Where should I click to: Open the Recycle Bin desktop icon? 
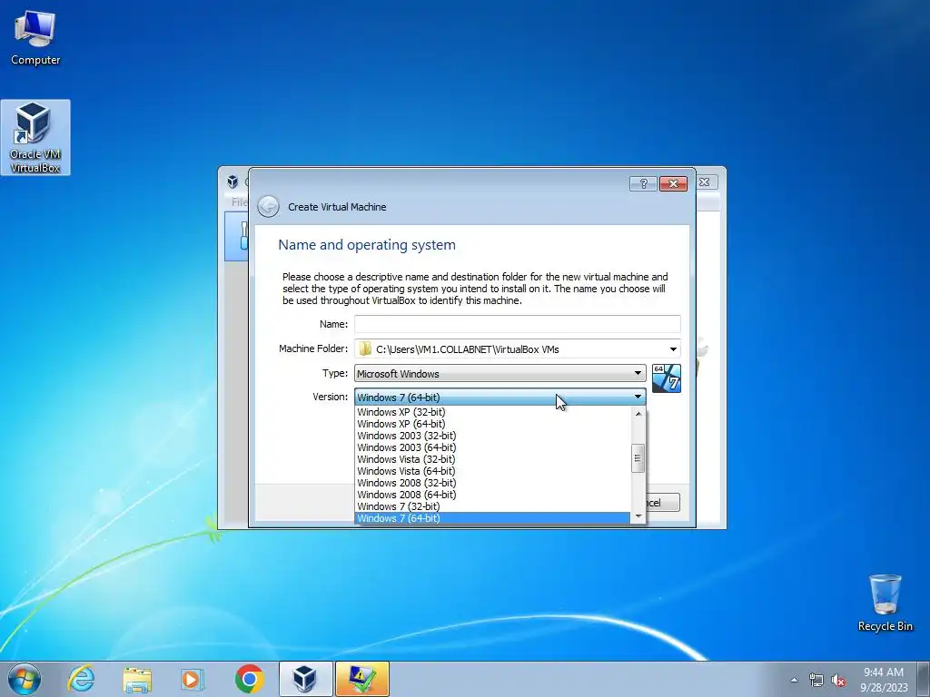(885, 603)
